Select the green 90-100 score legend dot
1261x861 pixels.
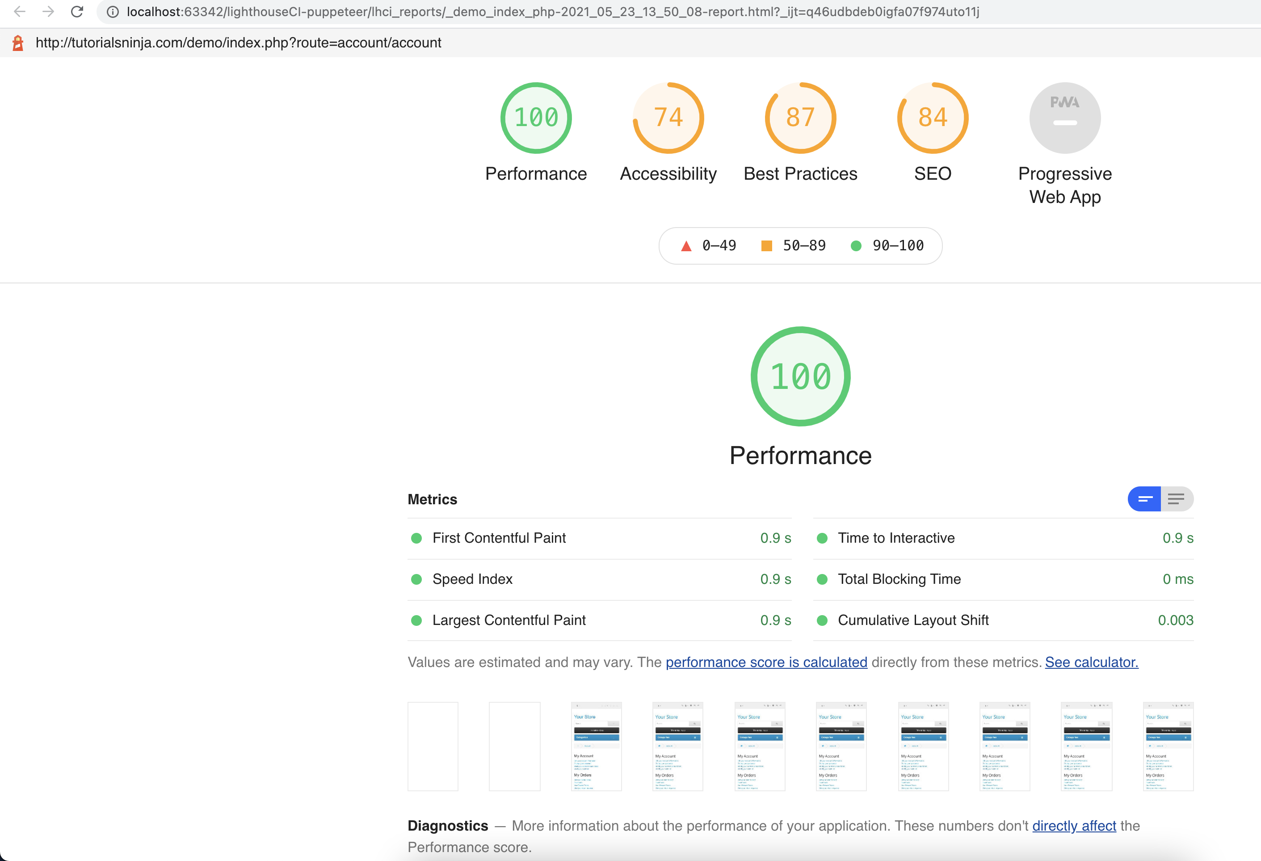click(856, 245)
